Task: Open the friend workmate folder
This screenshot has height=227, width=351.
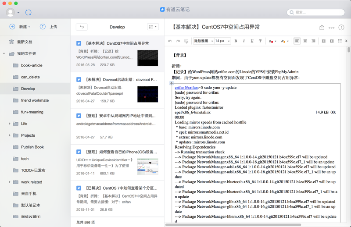Action: click(x=35, y=100)
